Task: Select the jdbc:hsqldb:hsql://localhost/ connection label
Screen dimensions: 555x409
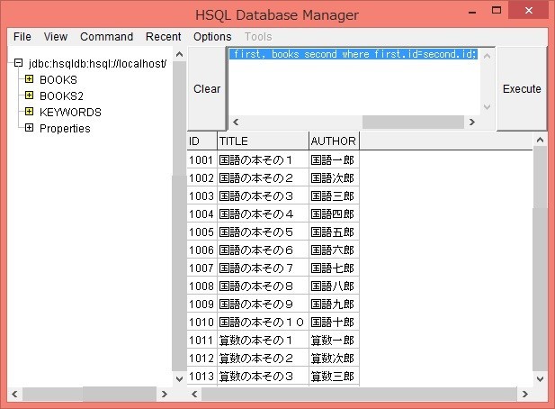Action: pos(98,64)
